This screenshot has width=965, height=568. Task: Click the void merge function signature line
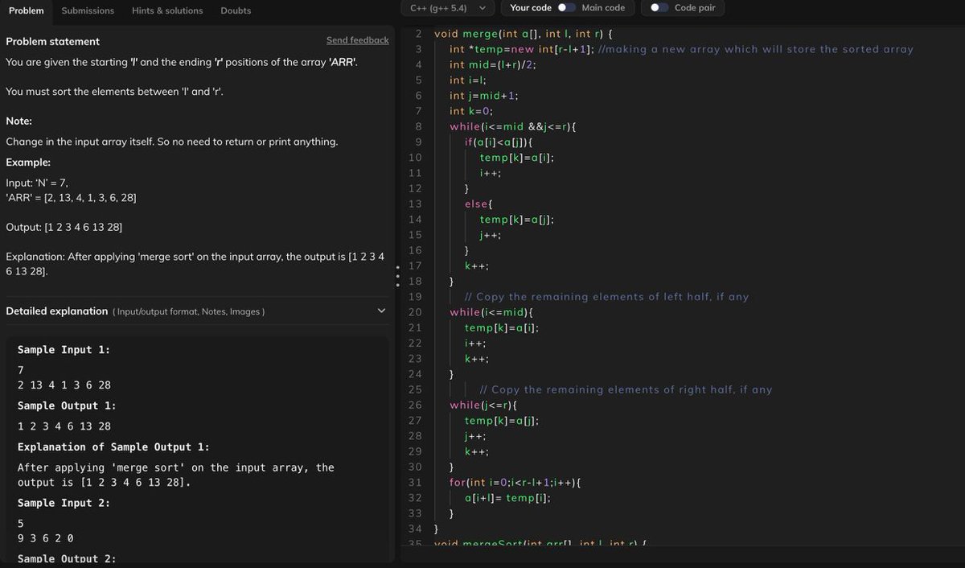tap(524, 34)
